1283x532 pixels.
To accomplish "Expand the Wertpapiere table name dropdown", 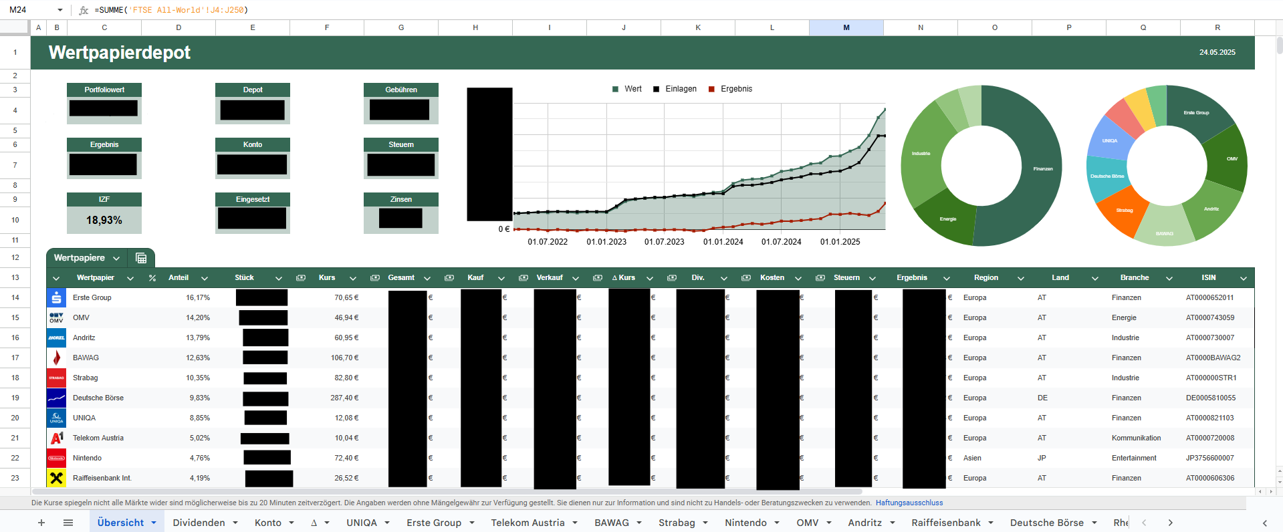I will (116, 258).
